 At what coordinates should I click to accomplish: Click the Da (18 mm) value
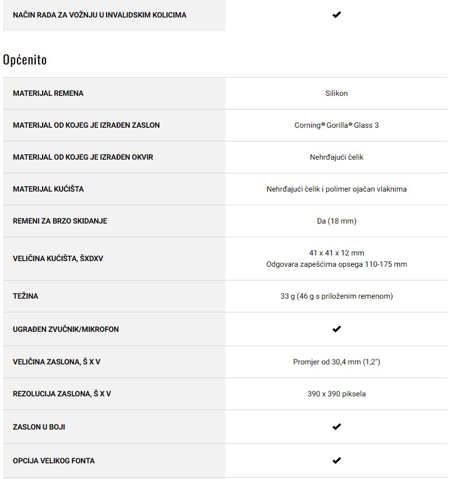click(336, 221)
